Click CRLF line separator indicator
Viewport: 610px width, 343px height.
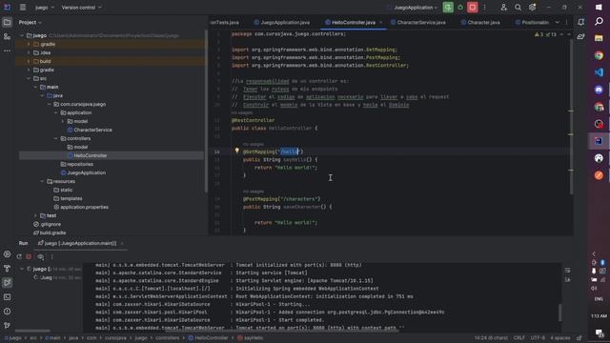[518, 338]
